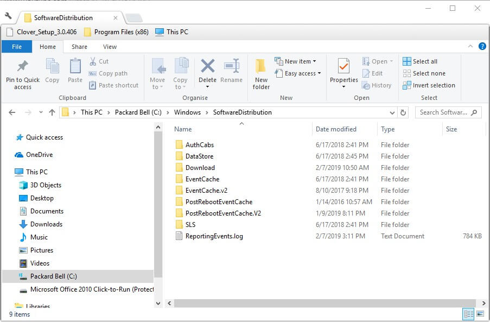Select Quick access in navigation pane
The width and height of the screenshot is (490, 322).
[x=40, y=137]
